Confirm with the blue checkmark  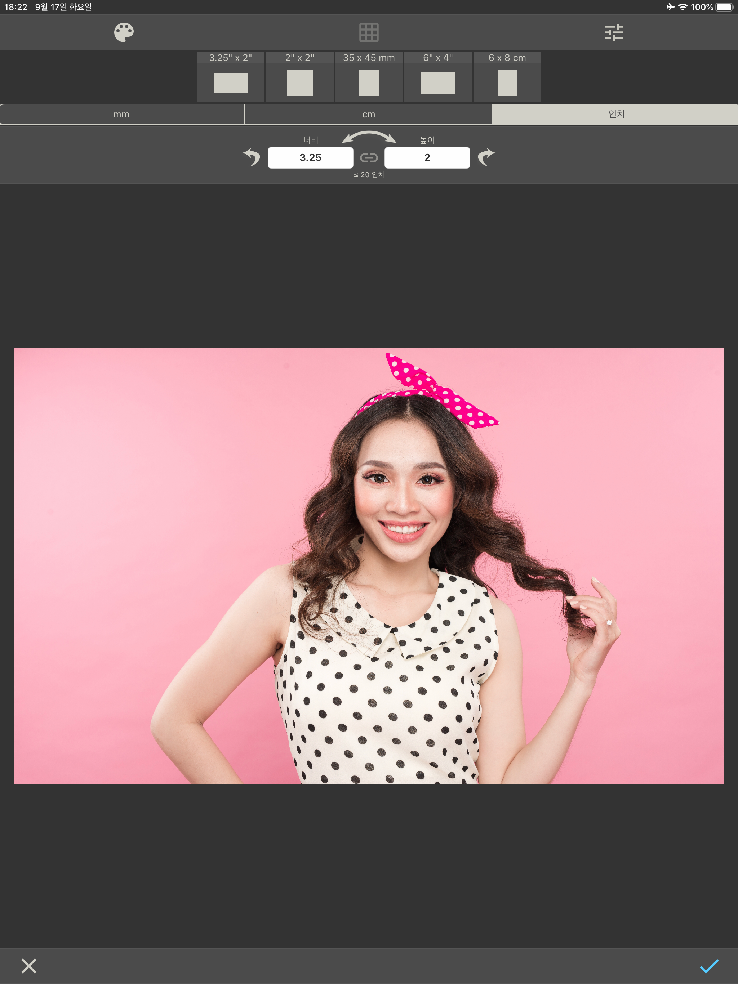point(709,966)
